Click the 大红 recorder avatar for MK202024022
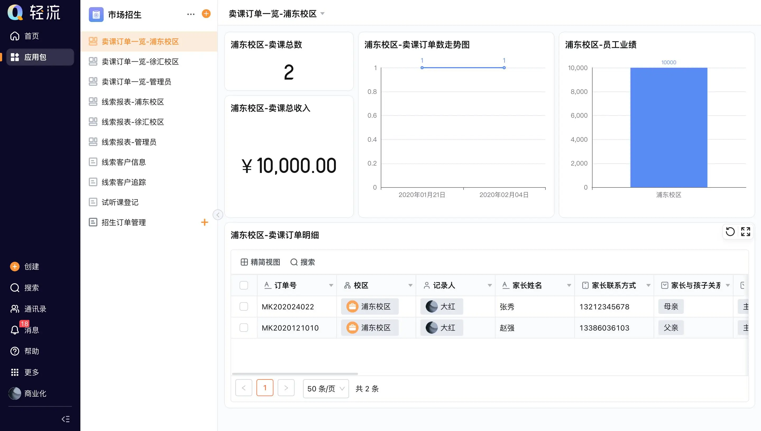 tap(432, 306)
